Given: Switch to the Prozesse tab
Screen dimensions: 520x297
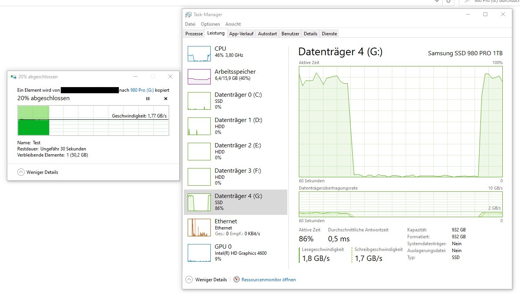Looking at the screenshot, I should pyautogui.click(x=194, y=34).
